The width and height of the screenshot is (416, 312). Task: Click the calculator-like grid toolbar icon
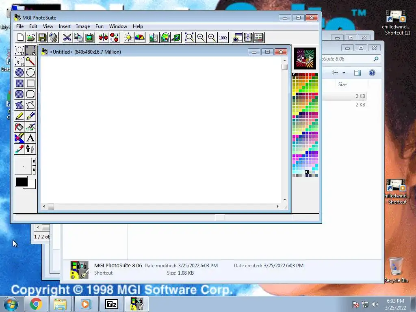(x=259, y=37)
